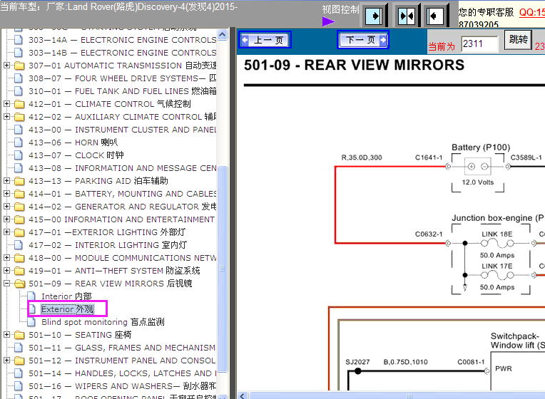The width and height of the screenshot is (545, 399).
Task: Click the 413-06 Horn document icon
Action: (x=19, y=142)
